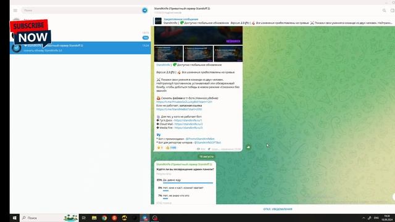Viewport: 395px width, 222px height.
Task: Switch to Telegram in the taskbar
Action: [x=144, y=218]
